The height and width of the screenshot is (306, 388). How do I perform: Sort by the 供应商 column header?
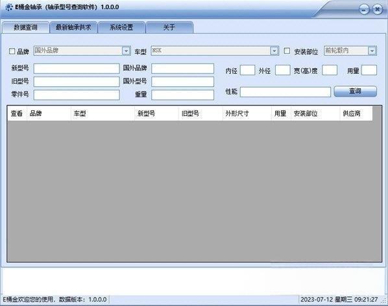tap(356, 113)
